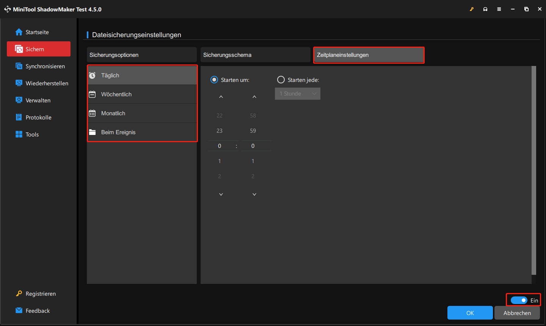Viewport: 546px width, 326px height.
Task: Switch to the Zeitplaneinstellungen tab
Action: click(369, 55)
